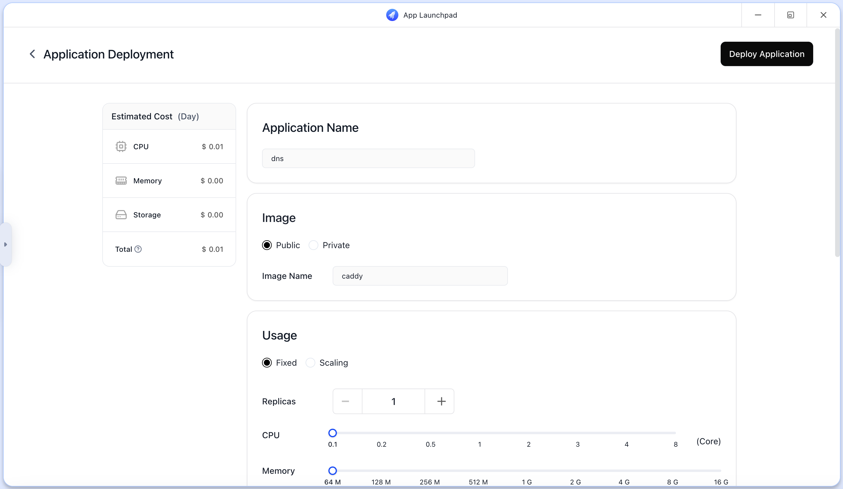This screenshot has height=489, width=843.
Task: Click the App Launchpad rocket icon
Action: (x=392, y=15)
